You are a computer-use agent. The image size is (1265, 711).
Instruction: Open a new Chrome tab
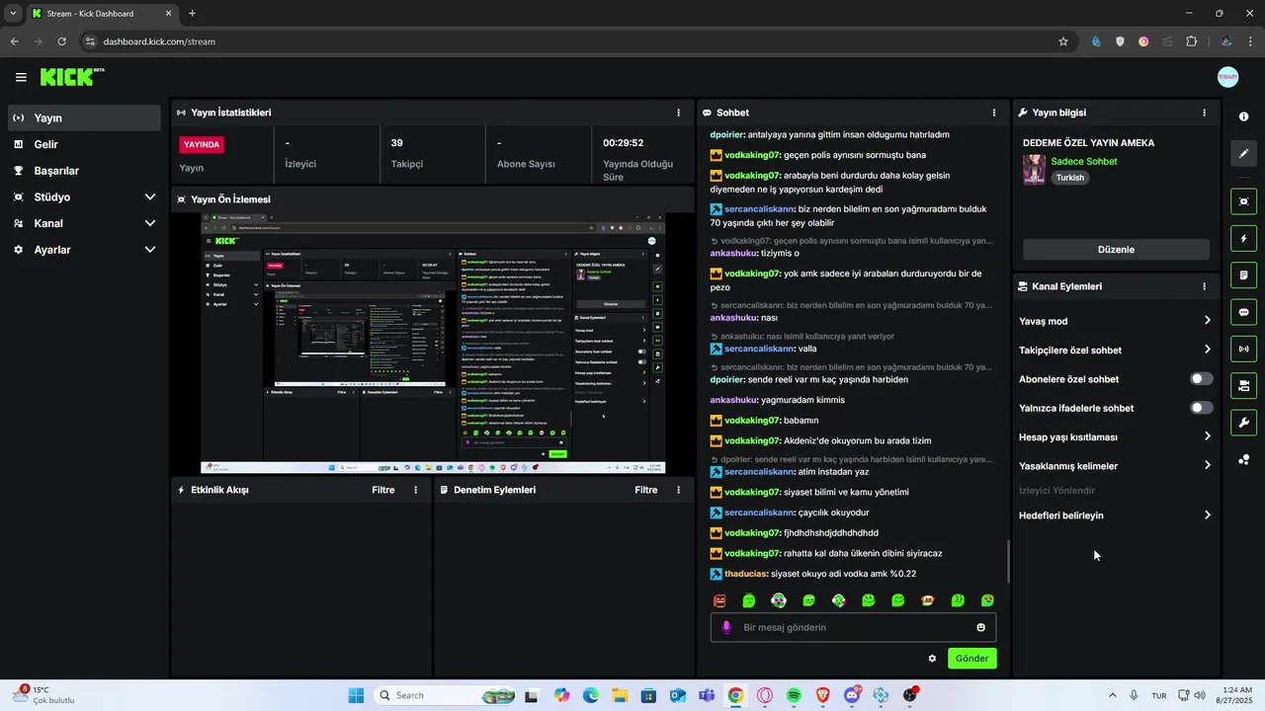click(x=192, y=14)
